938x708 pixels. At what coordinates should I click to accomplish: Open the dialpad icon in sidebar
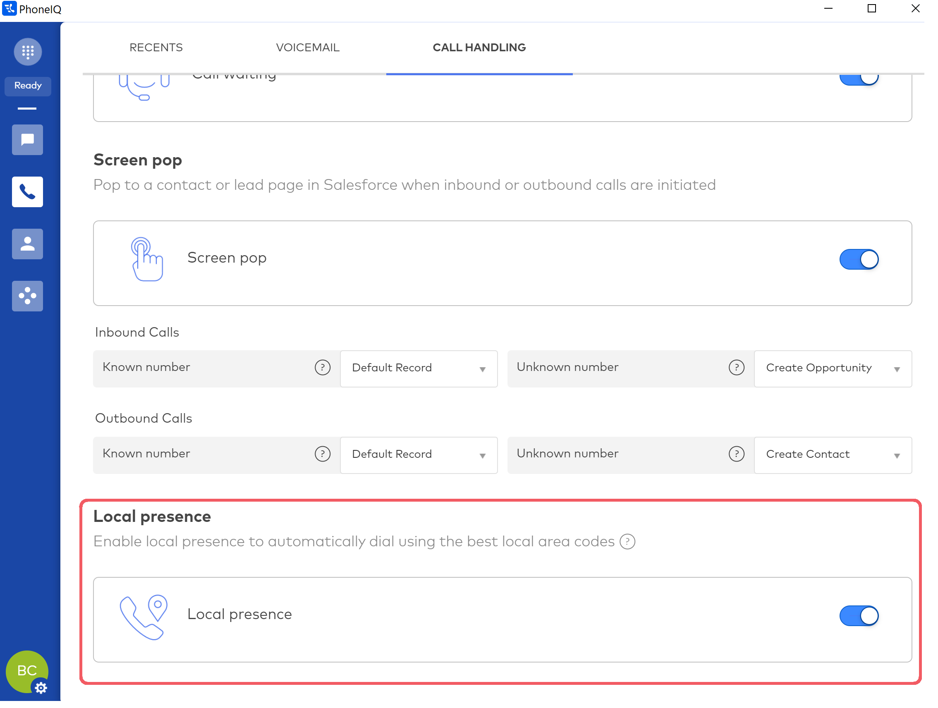[28, 52]
